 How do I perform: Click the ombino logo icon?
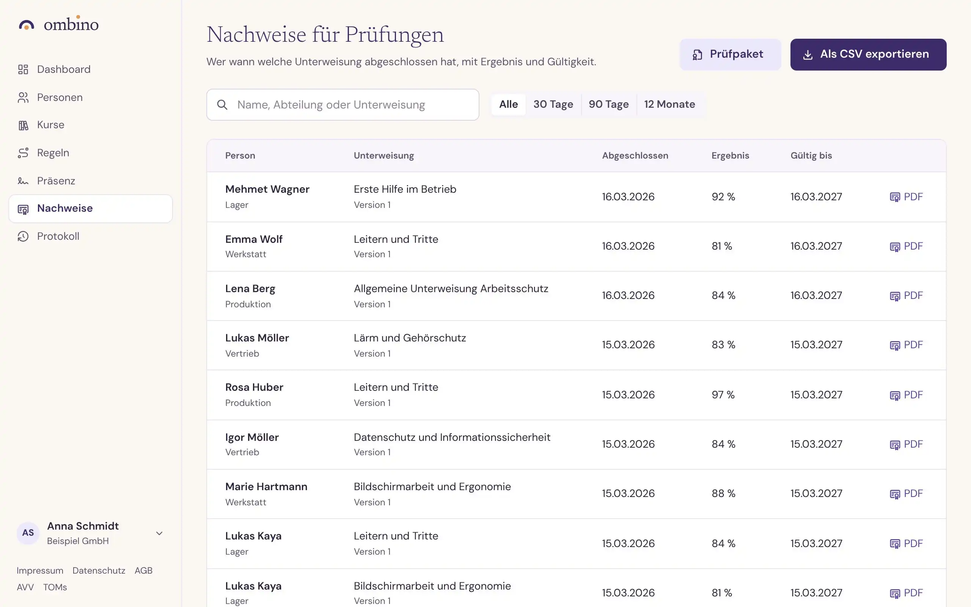click(x=27, y=25)
